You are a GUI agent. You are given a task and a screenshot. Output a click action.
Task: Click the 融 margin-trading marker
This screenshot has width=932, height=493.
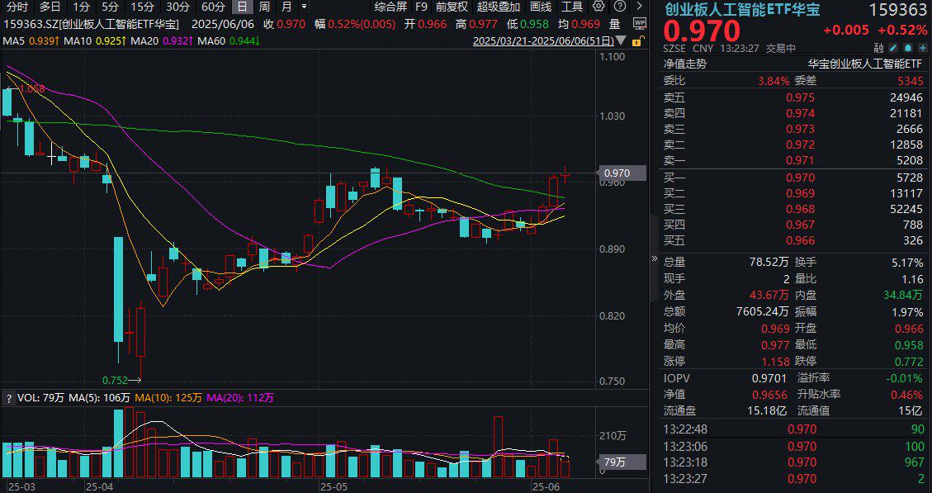pyautogui.click(x=878, y=48)
